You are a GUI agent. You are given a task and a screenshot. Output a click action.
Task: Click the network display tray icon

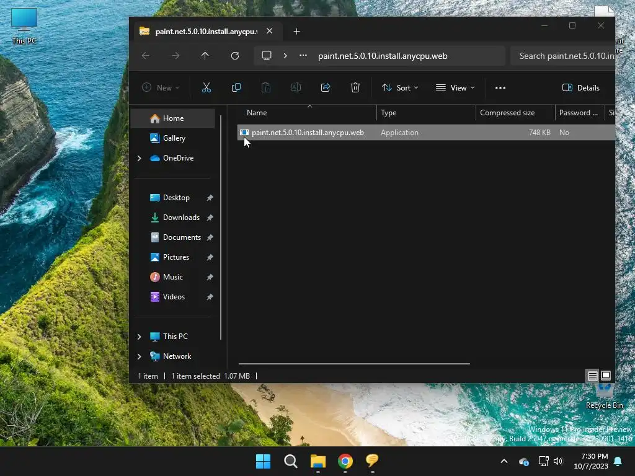543,461
